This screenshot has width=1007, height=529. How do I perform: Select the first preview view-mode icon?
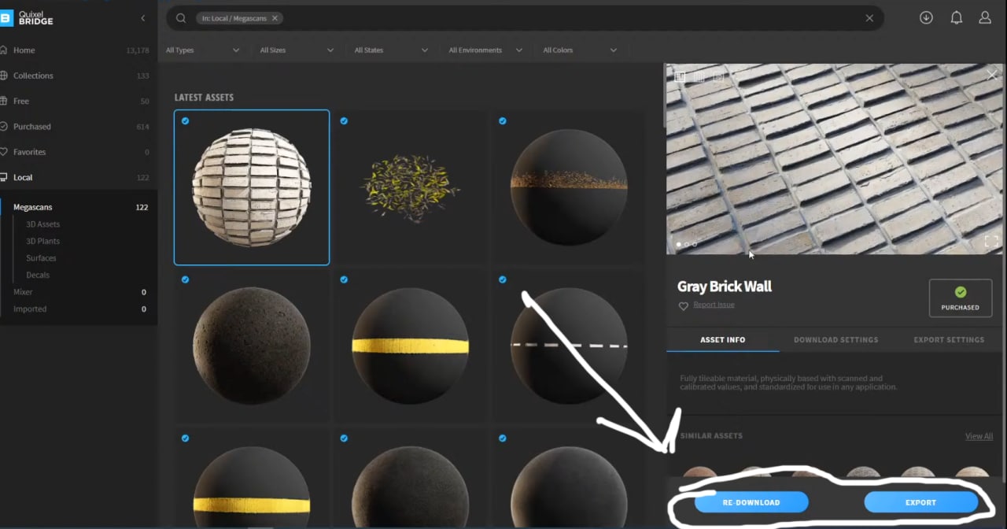680,76
